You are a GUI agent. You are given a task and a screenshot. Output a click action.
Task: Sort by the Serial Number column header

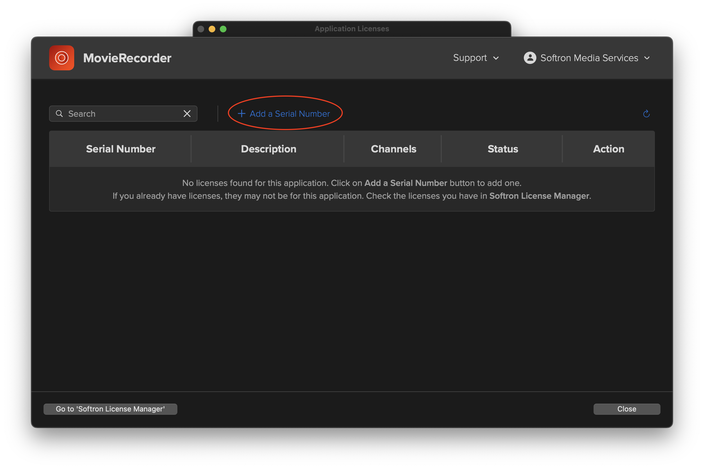121,149
